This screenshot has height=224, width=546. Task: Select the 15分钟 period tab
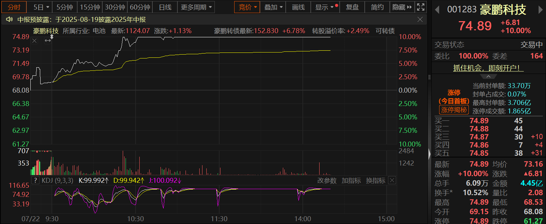point(90,7)
